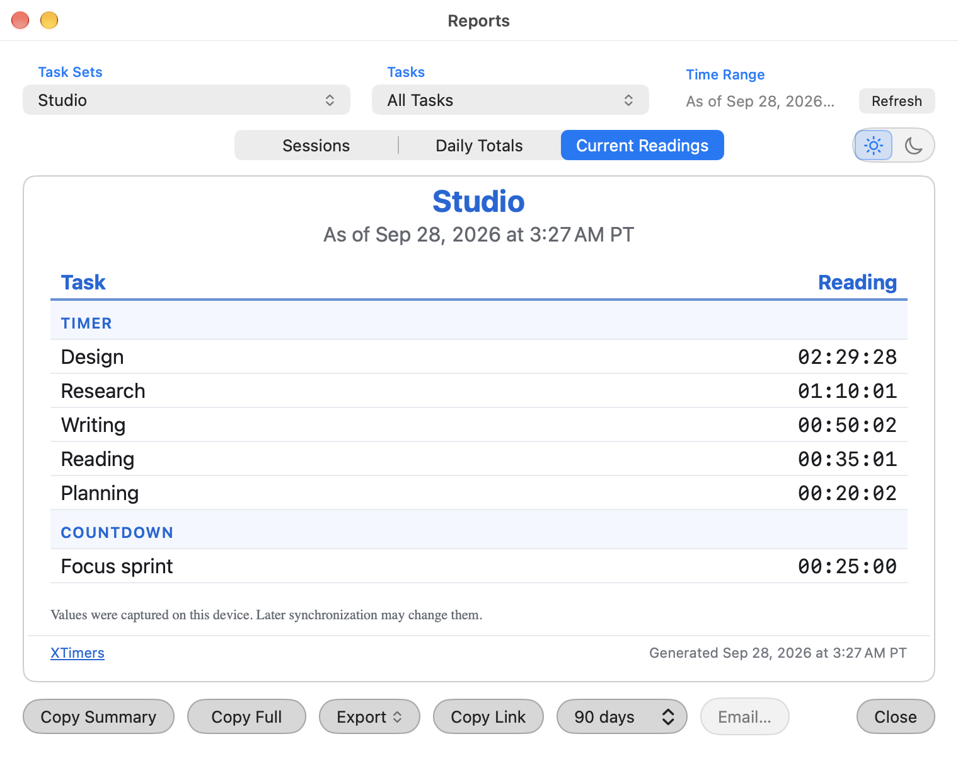Click the 01:10:01 reading value
Screen dimensions: 958x758
847,391
